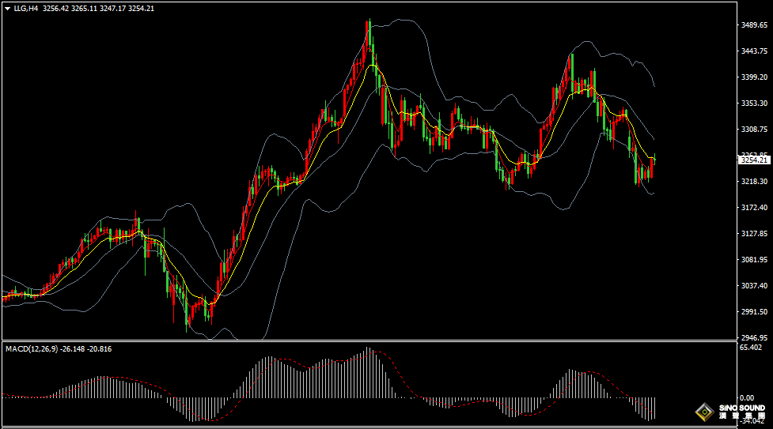The width and height of the screenshot is (773, 429).
Task: Click the 2991.50 price axis label
Action: (754, 312)
